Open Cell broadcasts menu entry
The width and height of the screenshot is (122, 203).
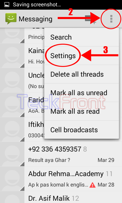point(82,130)
